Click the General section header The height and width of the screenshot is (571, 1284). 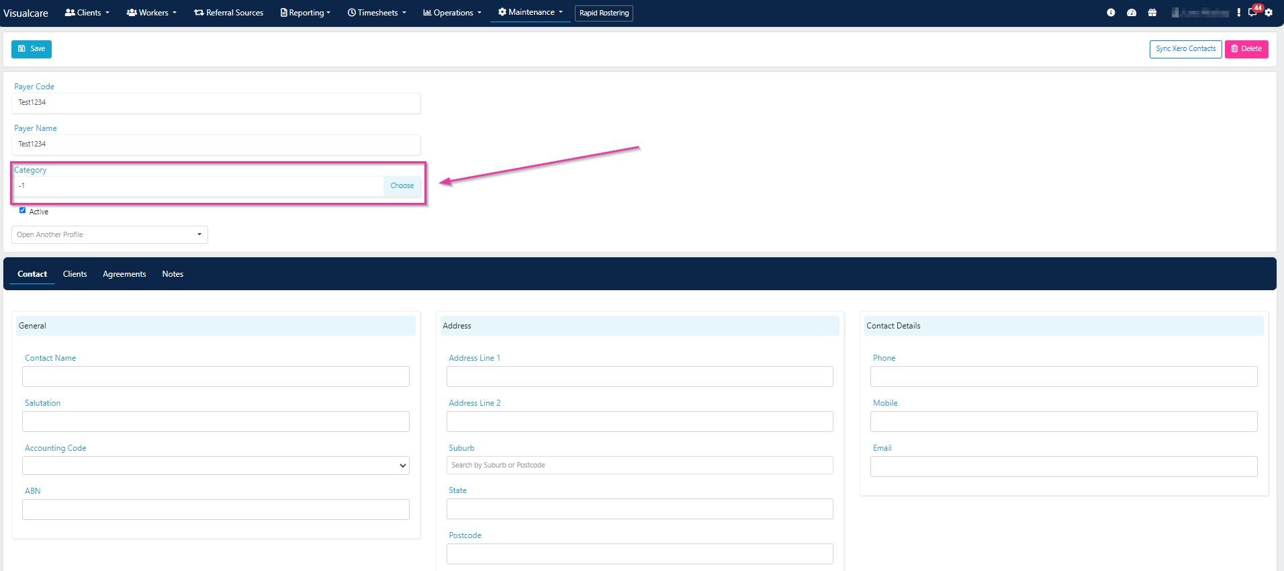216,326
